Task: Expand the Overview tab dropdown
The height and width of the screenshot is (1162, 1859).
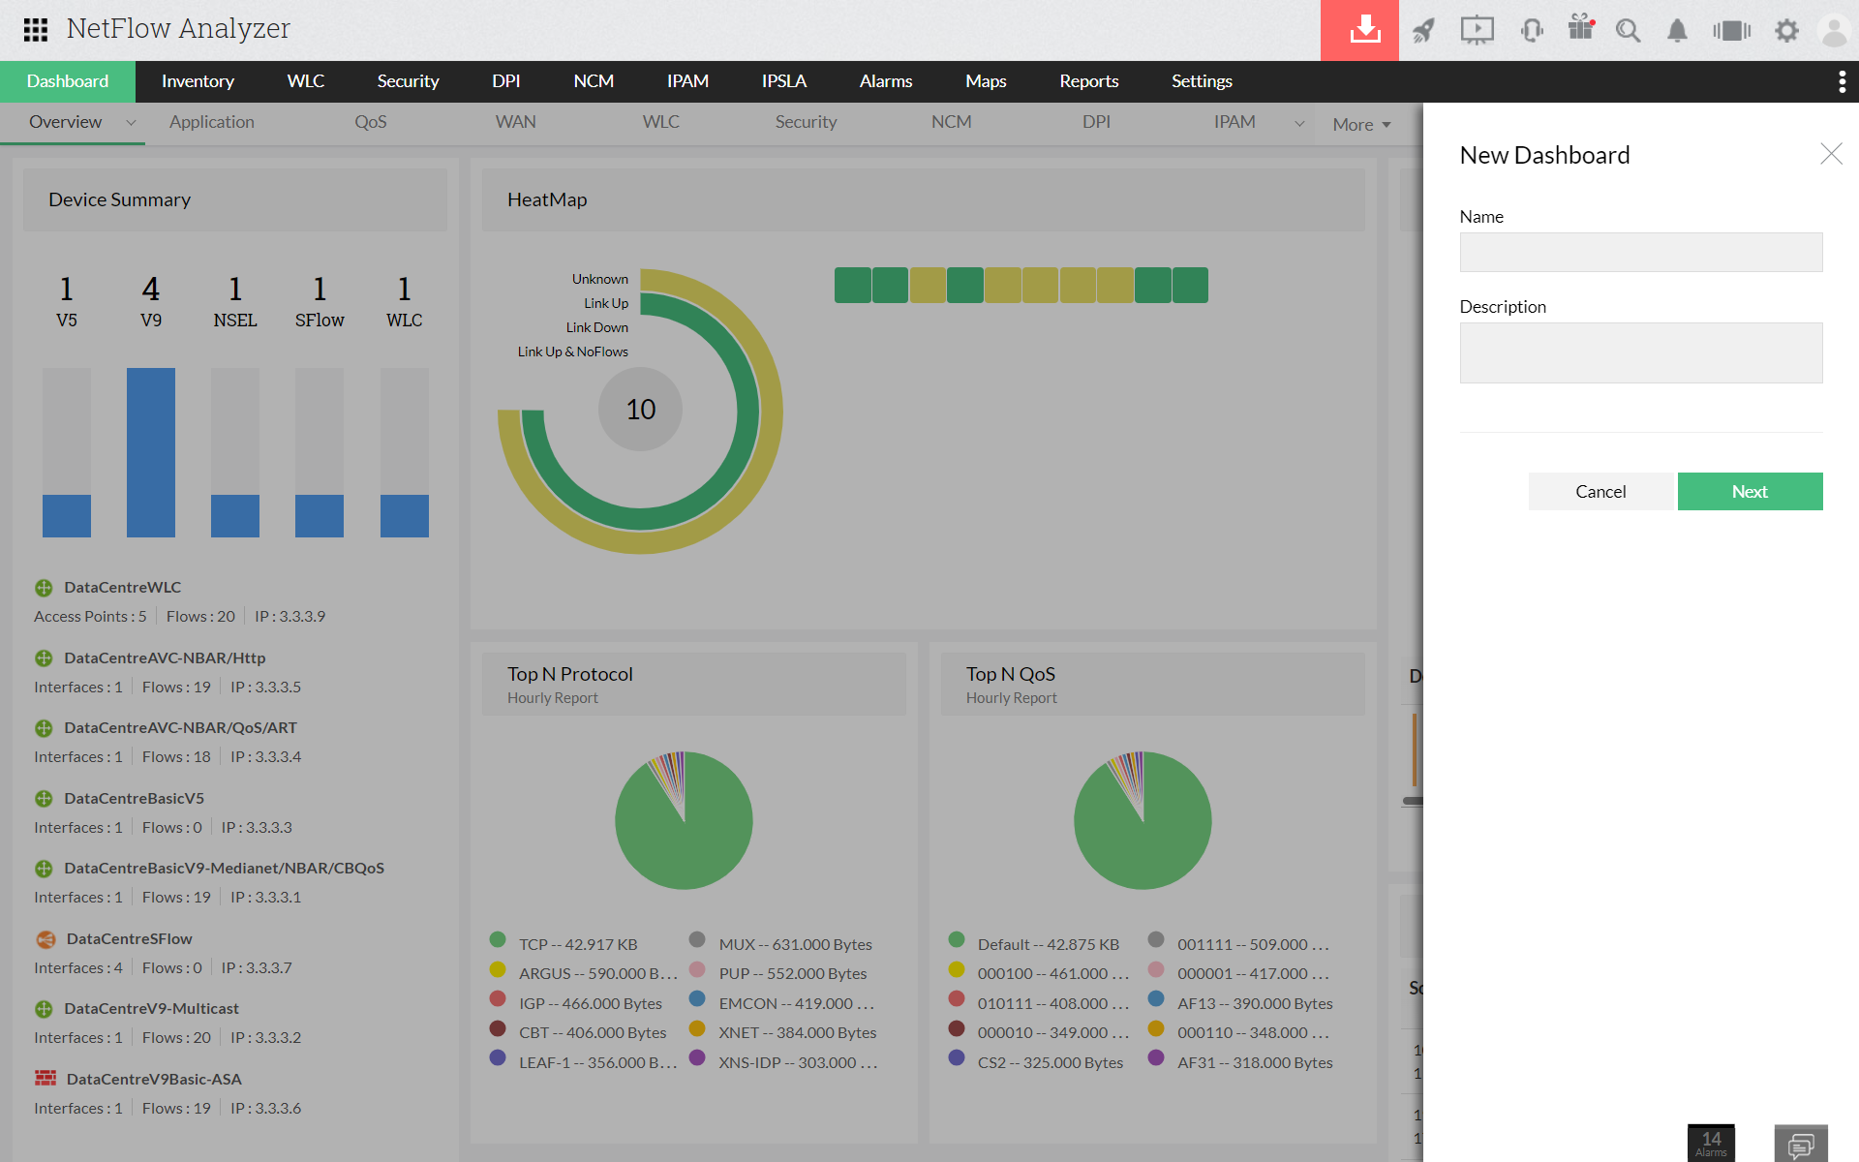Action: click(131, 123)
